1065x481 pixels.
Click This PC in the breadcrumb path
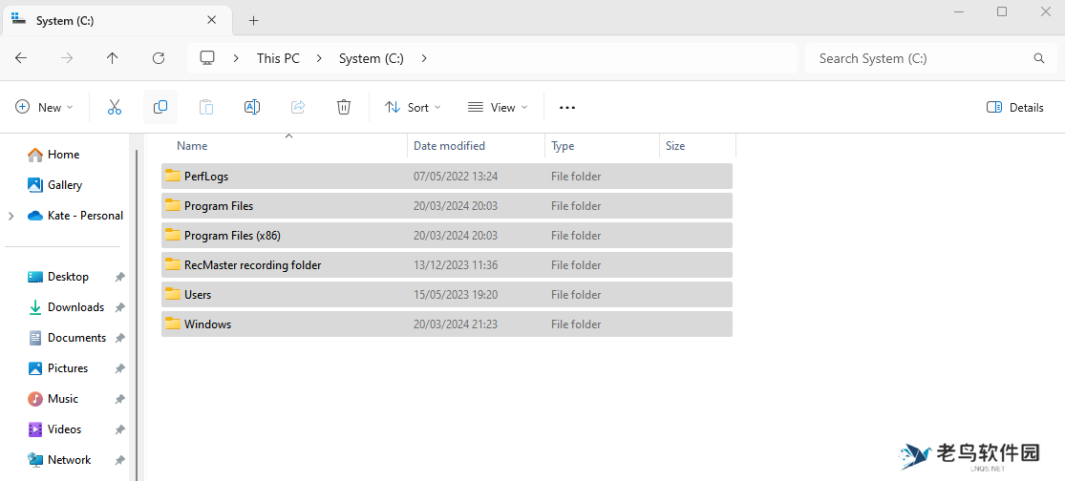(278, 58)
